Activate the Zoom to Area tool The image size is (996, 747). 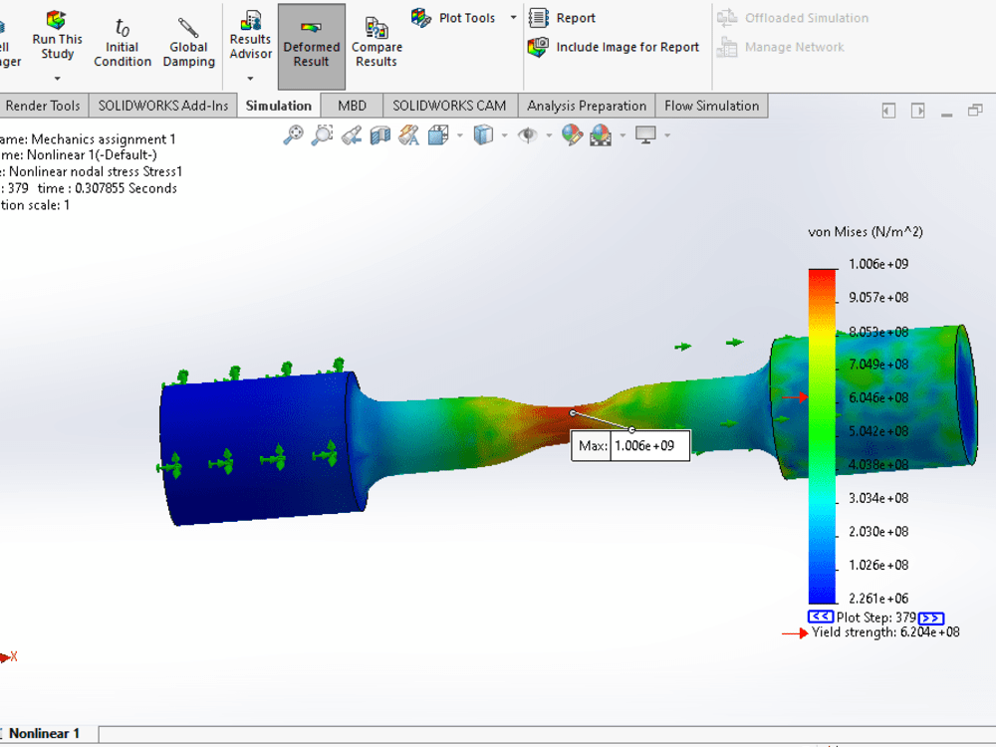click(x=321, y=134)
